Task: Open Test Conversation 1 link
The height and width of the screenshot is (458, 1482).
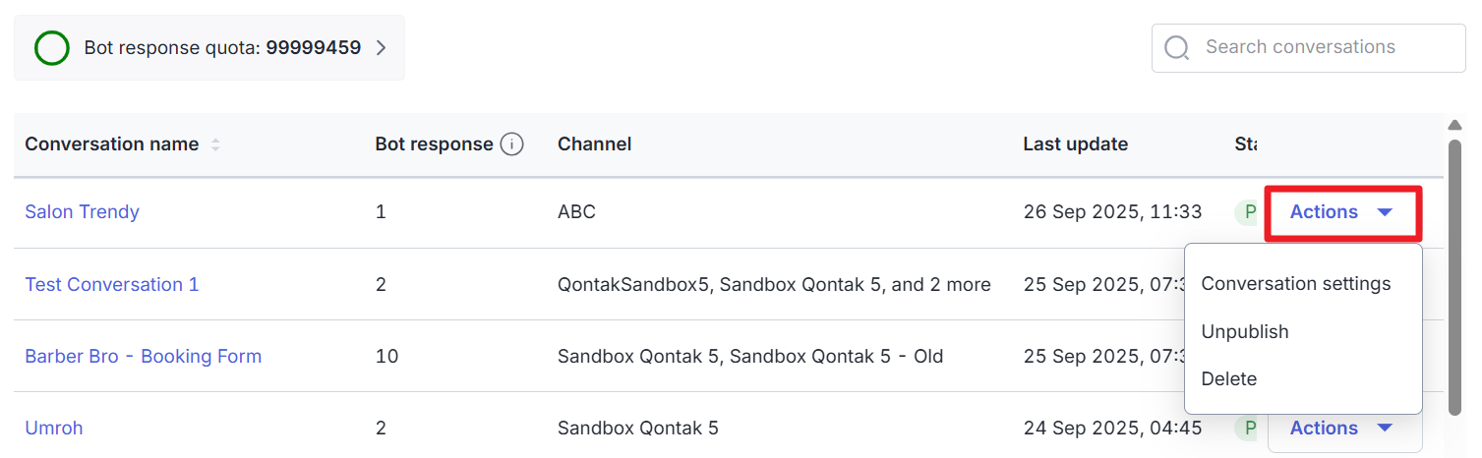Action: [x=111, y=285]
